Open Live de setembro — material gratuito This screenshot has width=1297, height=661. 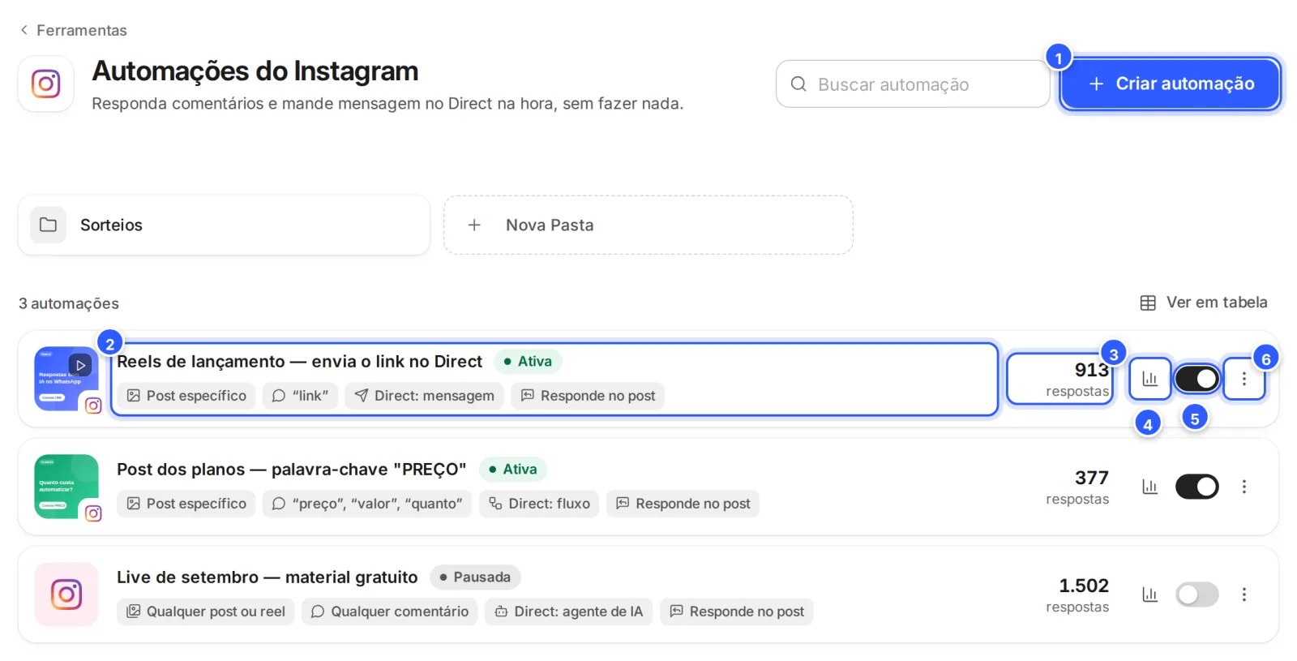coord(268,577)
